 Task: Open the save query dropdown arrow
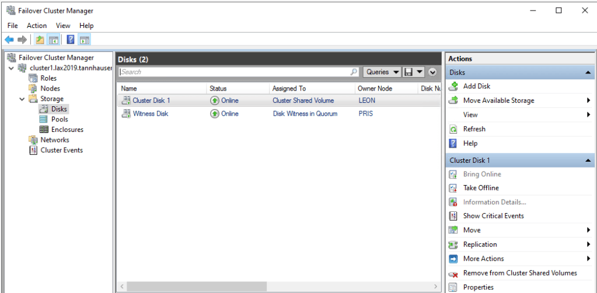coord(420,72)
